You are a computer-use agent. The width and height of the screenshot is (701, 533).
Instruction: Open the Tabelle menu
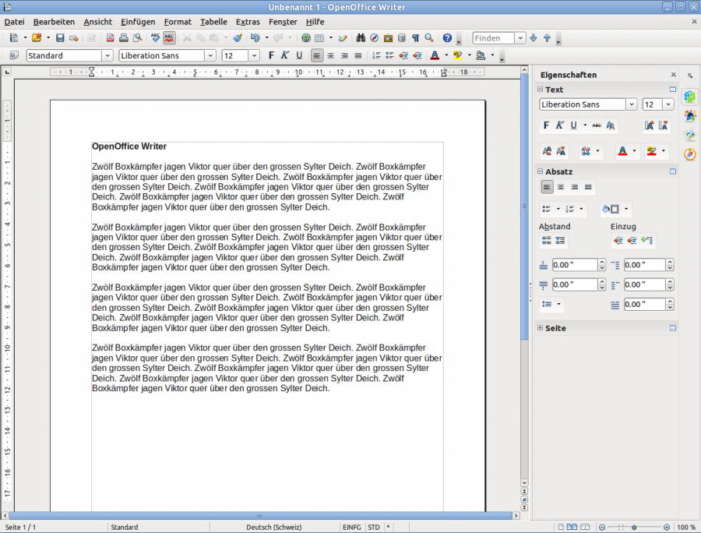point(213,21)
